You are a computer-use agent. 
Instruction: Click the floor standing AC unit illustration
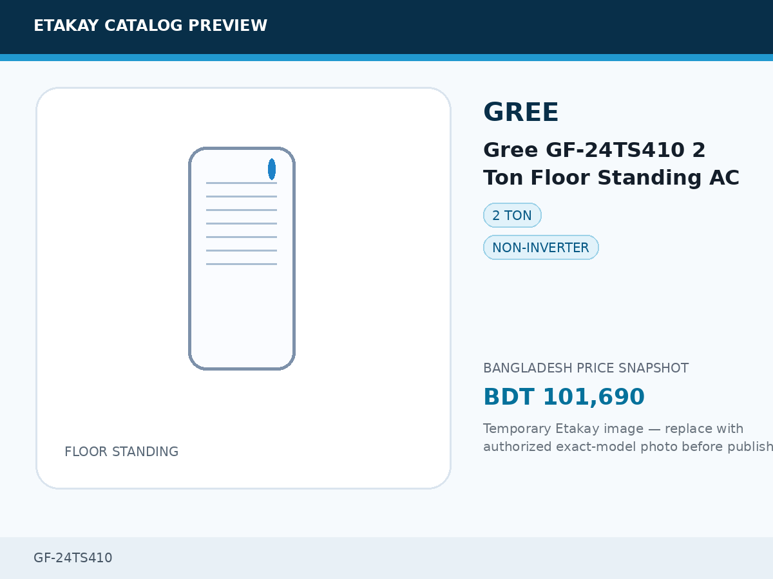(242, 259)
